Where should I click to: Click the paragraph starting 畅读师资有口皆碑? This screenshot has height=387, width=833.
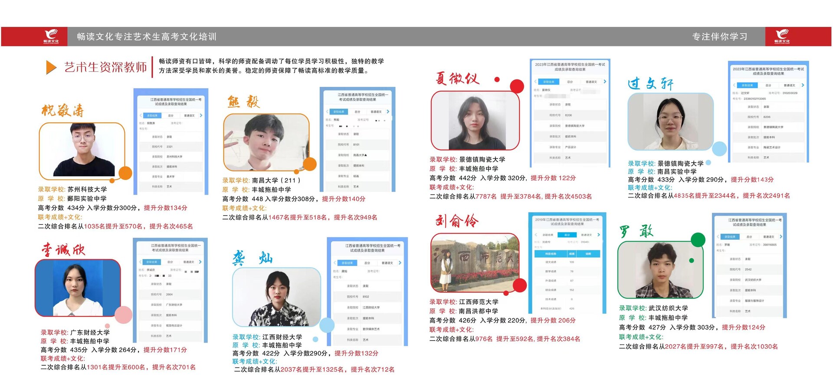tap(271, 66)
